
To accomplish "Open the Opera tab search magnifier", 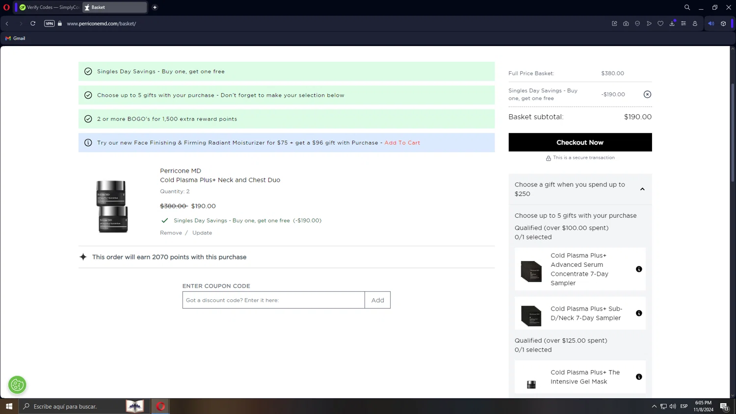I will coord(687,7).
